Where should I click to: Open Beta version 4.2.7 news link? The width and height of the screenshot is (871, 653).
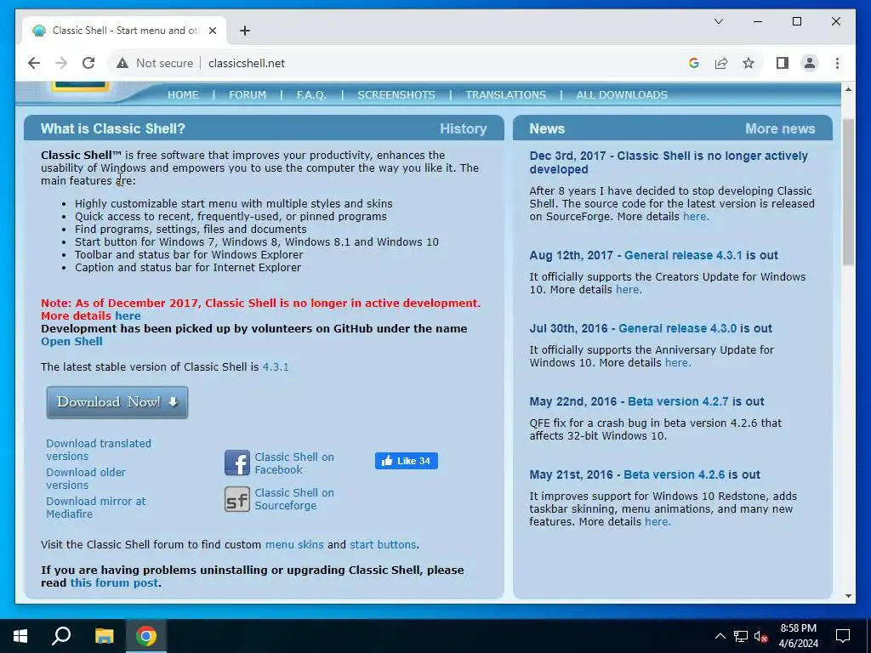click(678, 402)
